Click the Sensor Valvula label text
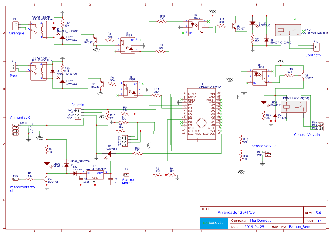Screen dimensions: 332x235 tap(264, 146)
